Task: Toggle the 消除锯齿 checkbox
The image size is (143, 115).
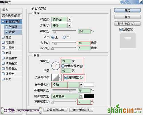Action: coord(66,77)
